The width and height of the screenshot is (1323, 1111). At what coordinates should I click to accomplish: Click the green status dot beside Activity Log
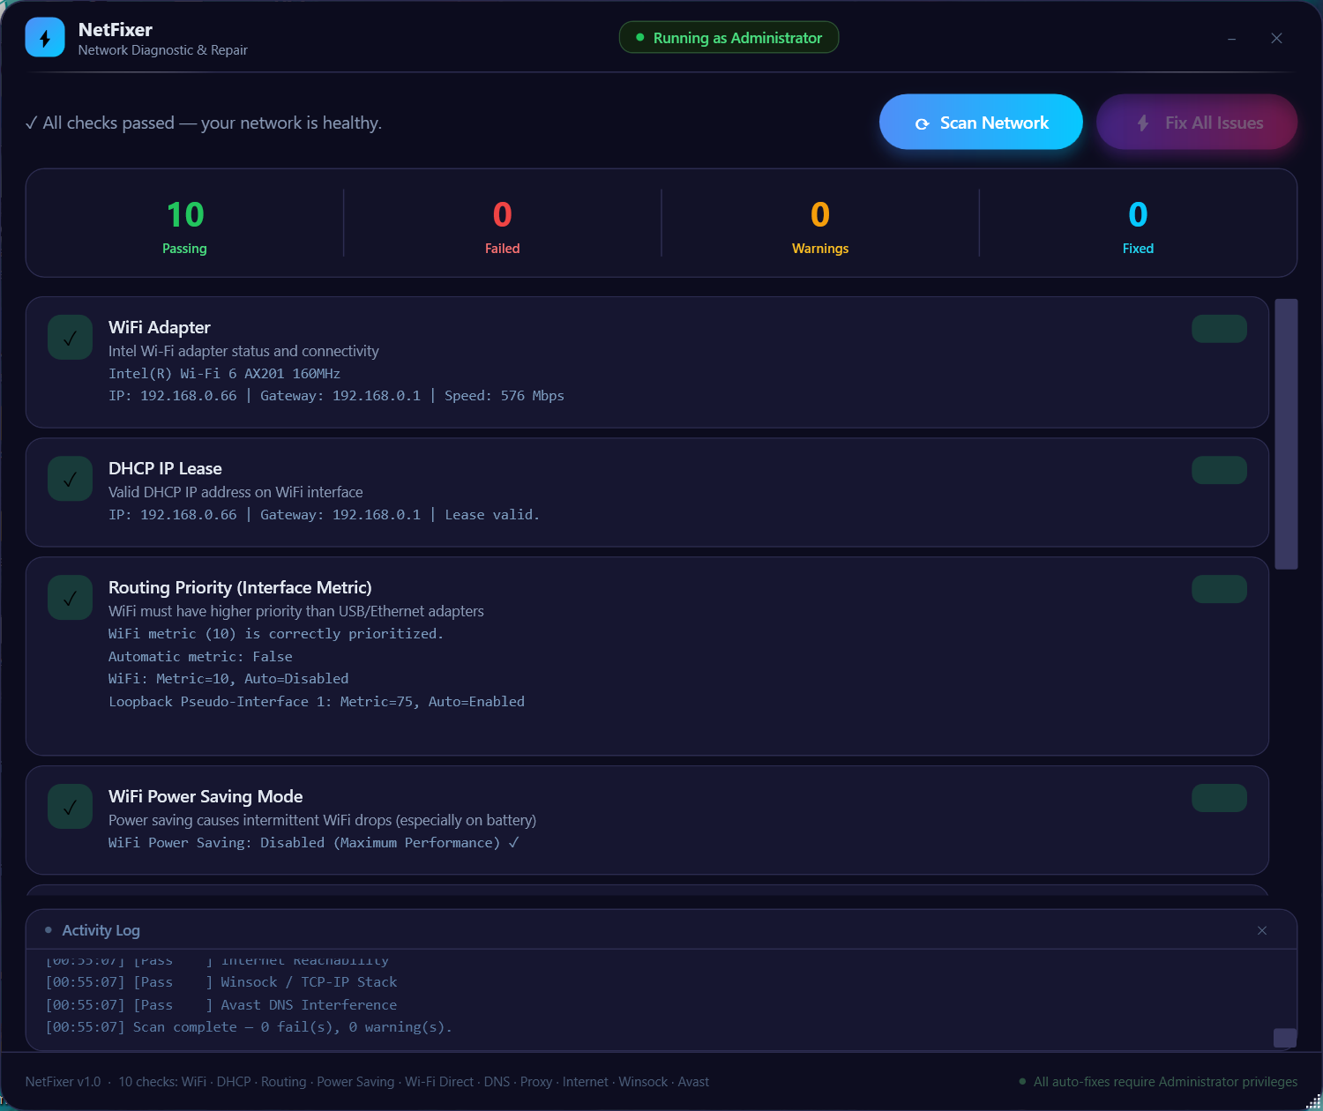47,929
